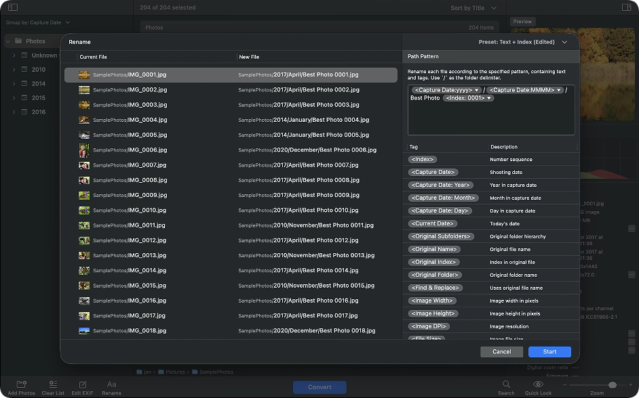Toggle the right inspector panel icon
The image size is (639, 398).
click(626, 7)
